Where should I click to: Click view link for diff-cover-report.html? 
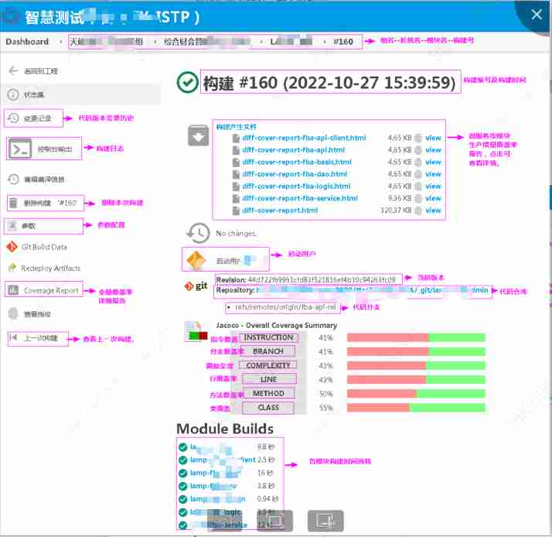click(433, 210)
